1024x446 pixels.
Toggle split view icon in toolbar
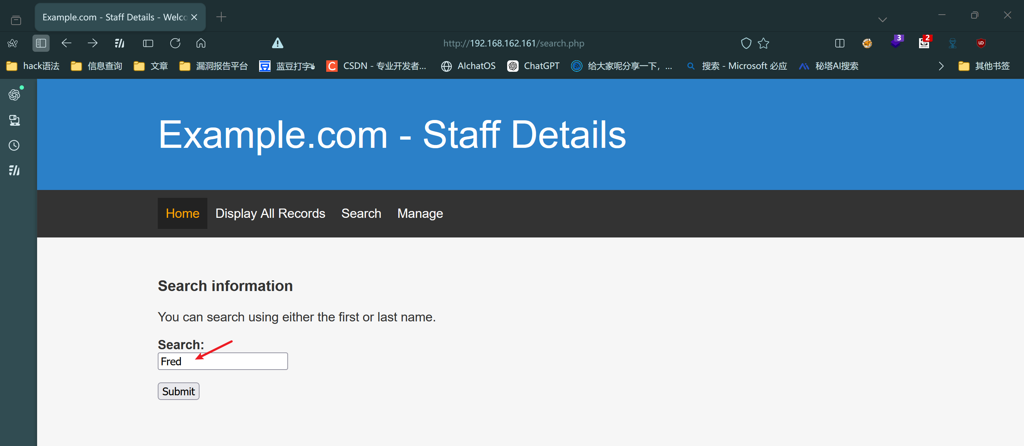pos(839,43)
